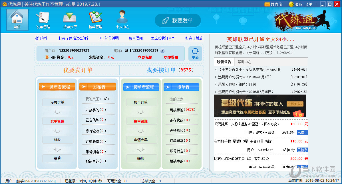Click the blue 接单者 header button
The width and height of the screenshot is (342, 184).
182,87
